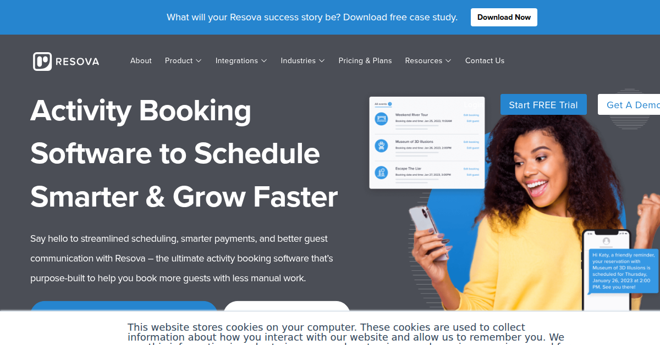Click the Resova logo icon
This screenshot has height=345, width=660.
(42, 61)
